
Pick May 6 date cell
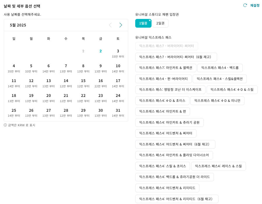(49, 68)
